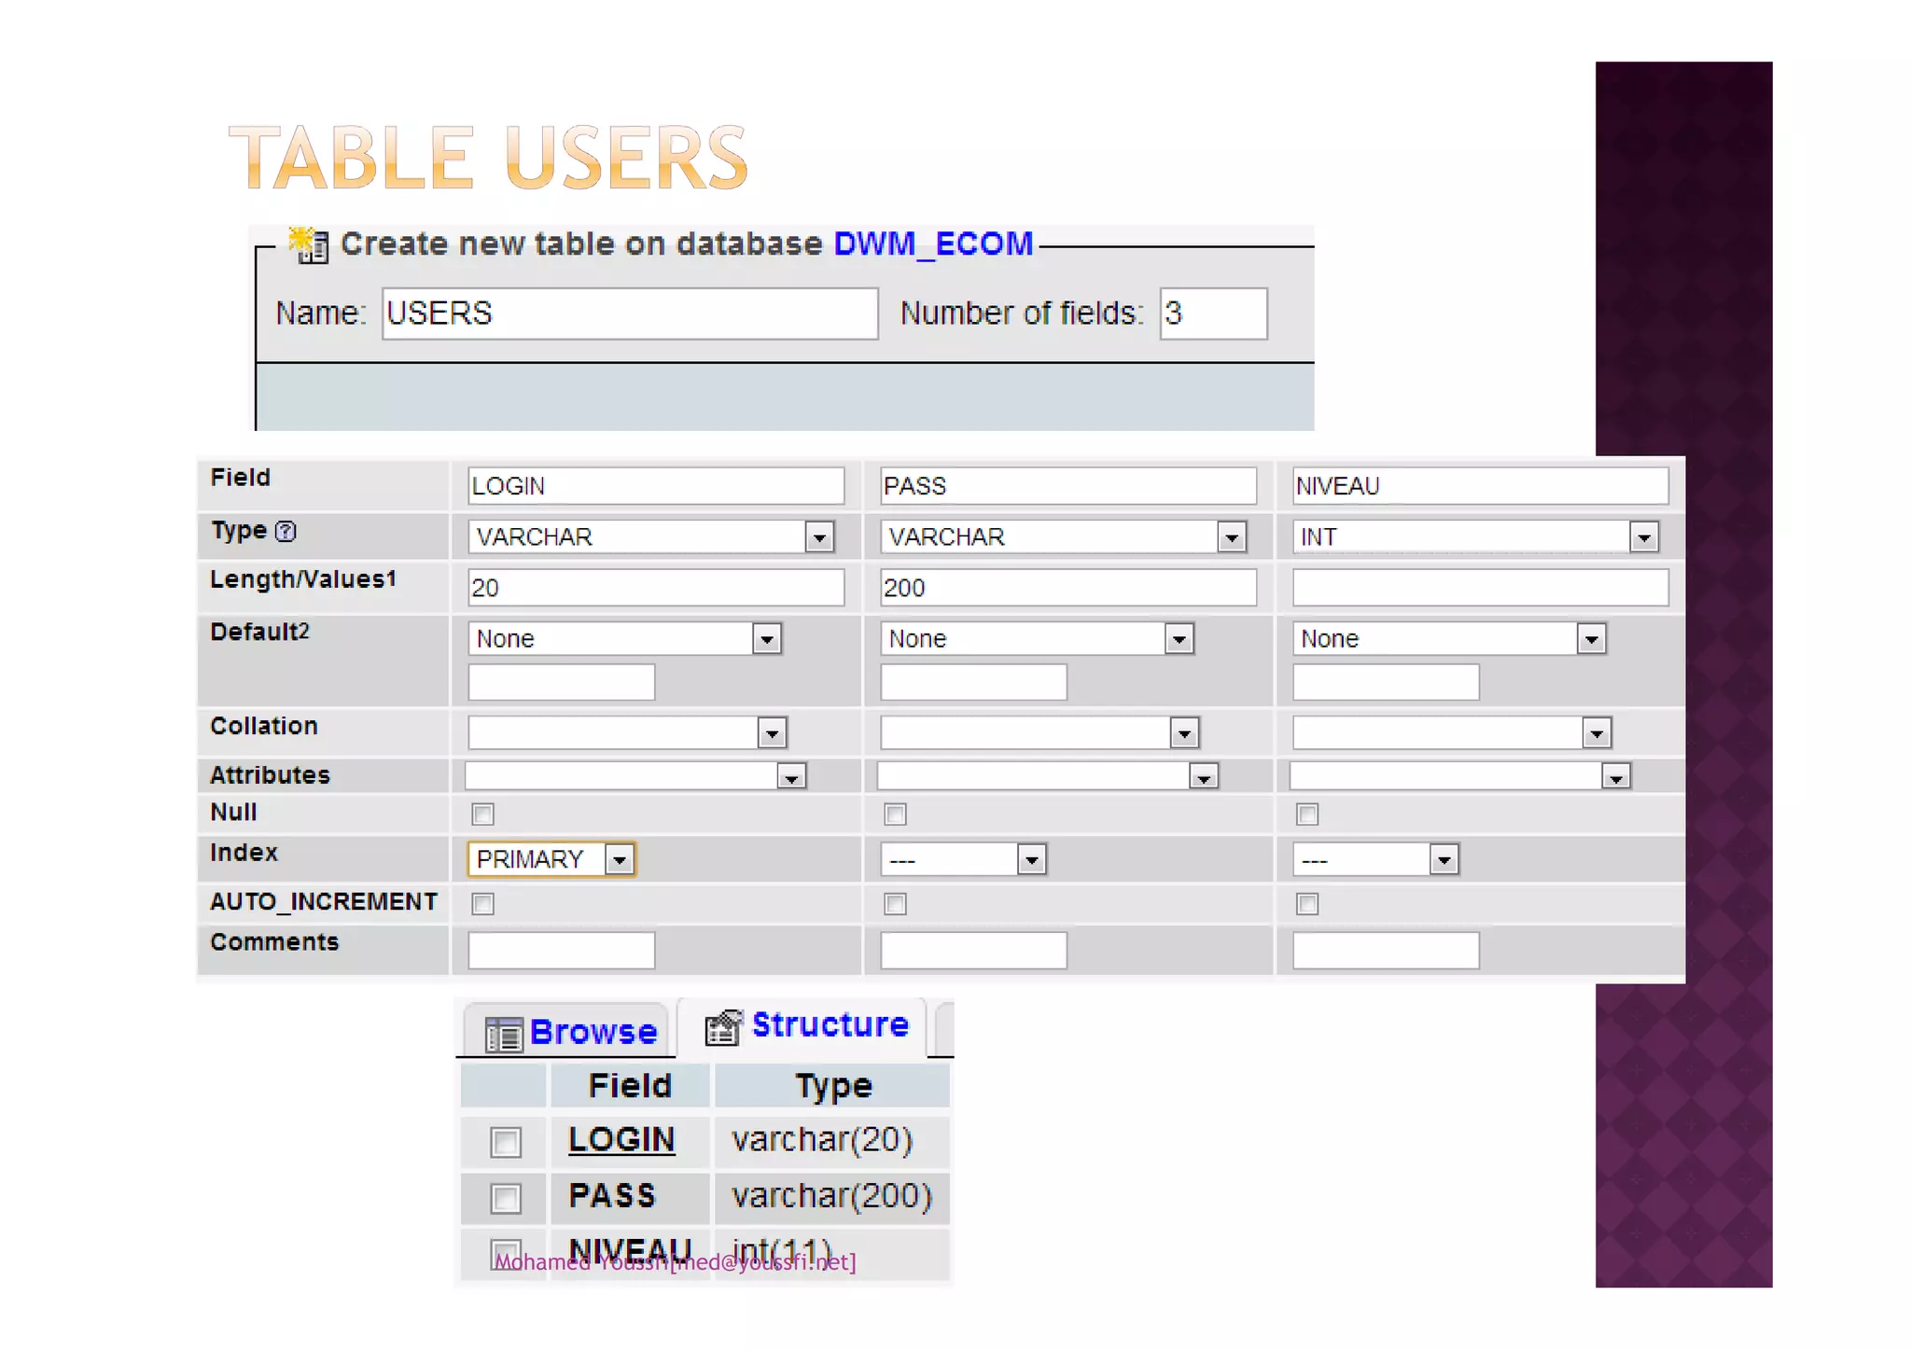Click the Type help question-mark icon
The image size is (1911, 1350).
[x=286, y=532]
